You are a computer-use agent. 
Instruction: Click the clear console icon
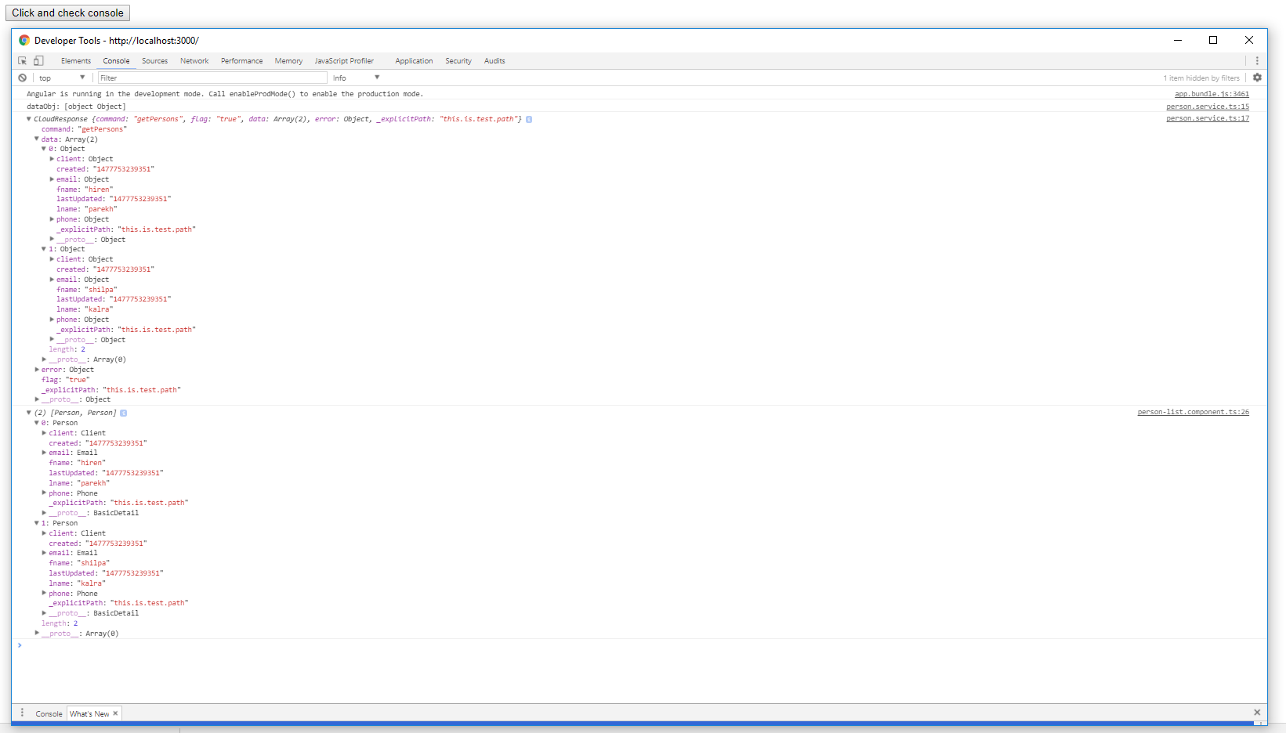(22, 78)
